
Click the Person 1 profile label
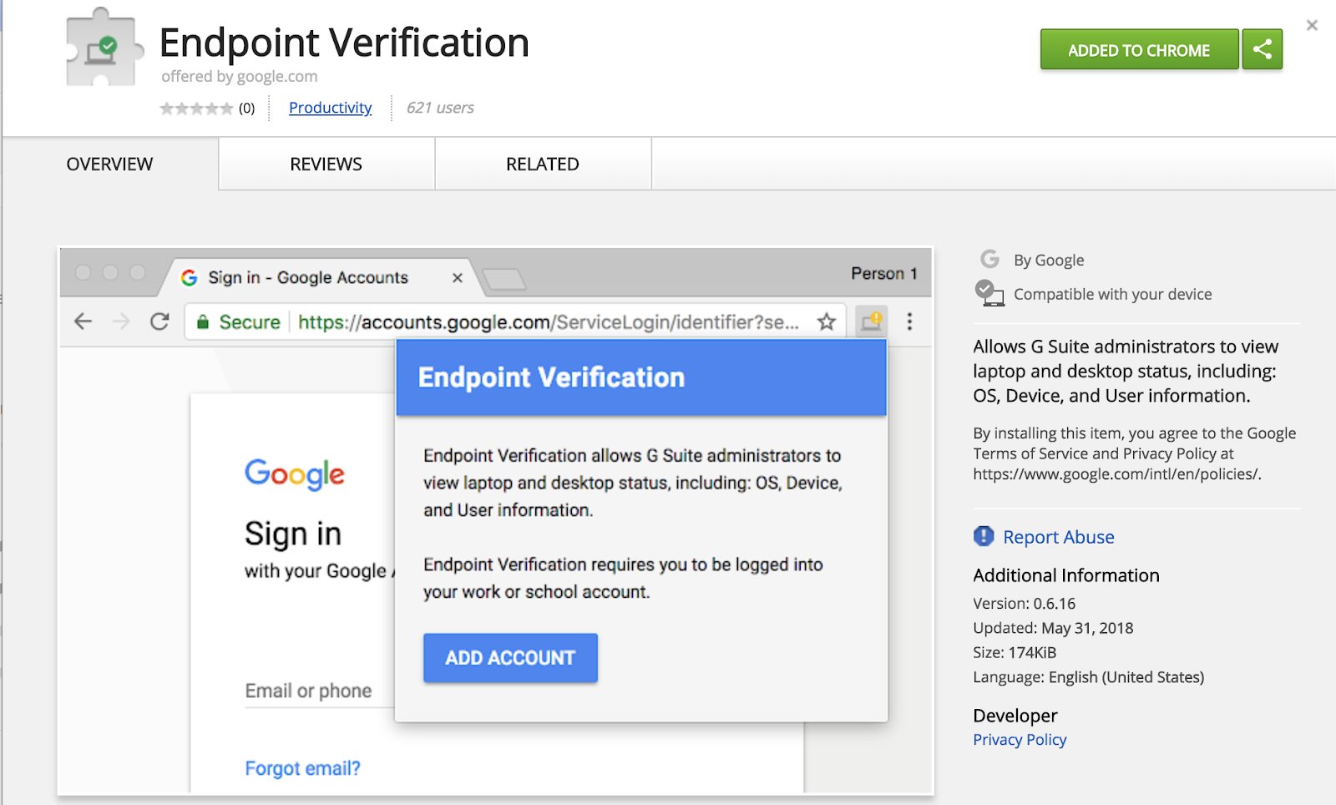(883, 273)
